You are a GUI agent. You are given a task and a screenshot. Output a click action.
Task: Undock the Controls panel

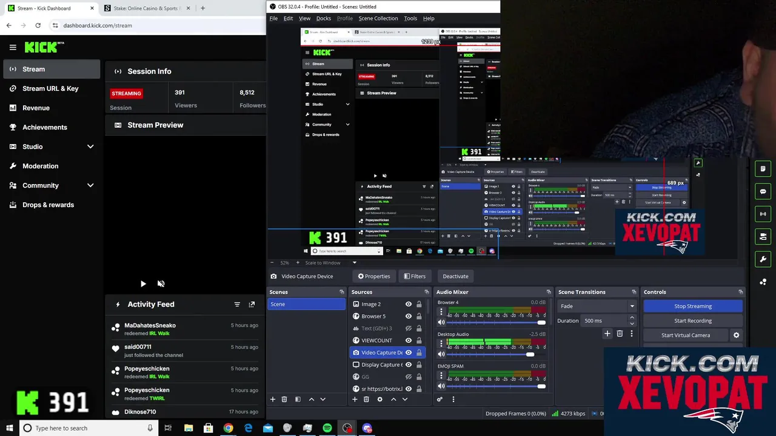pos(741,292)
